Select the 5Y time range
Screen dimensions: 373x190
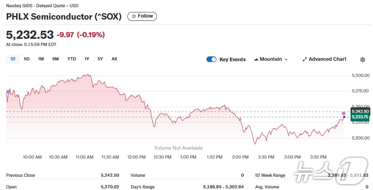(100, 59)
